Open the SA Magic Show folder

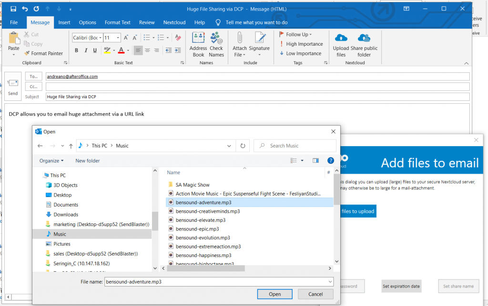193,185
